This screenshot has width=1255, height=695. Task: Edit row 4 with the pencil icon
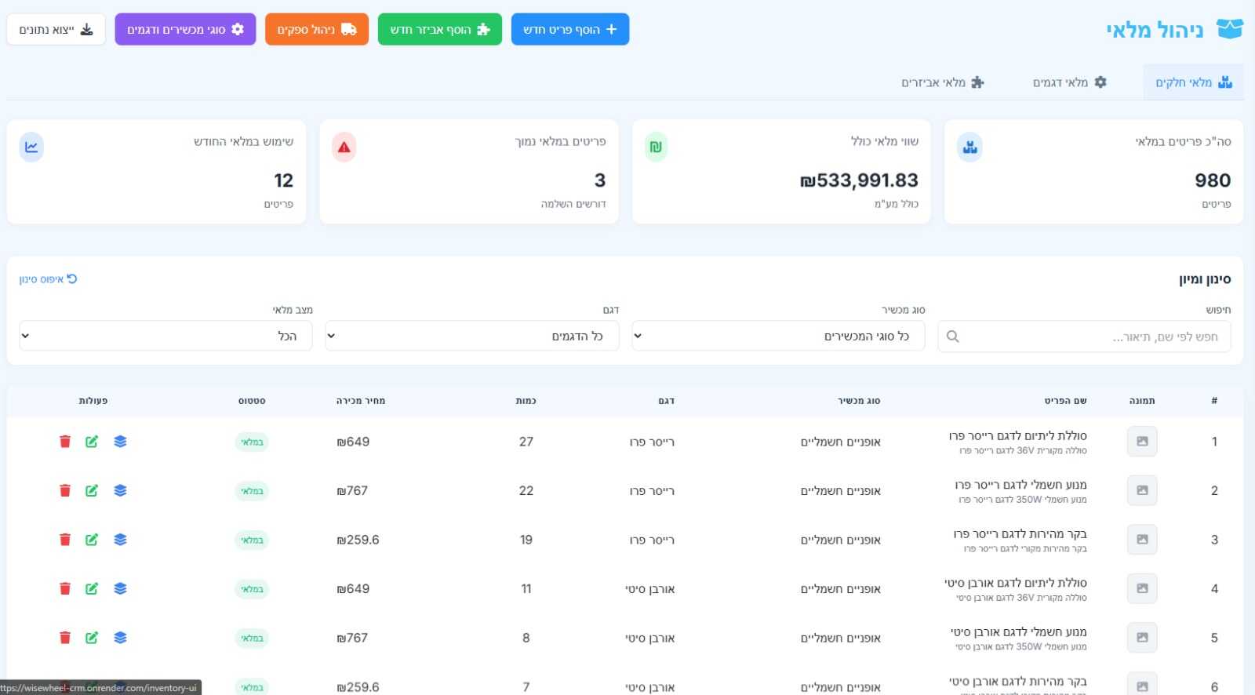point(92,589)
